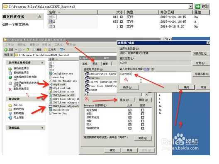This screenshot has width=219, height=164.
Task: Select Administrators in the group list
Action: coord(100,74)
